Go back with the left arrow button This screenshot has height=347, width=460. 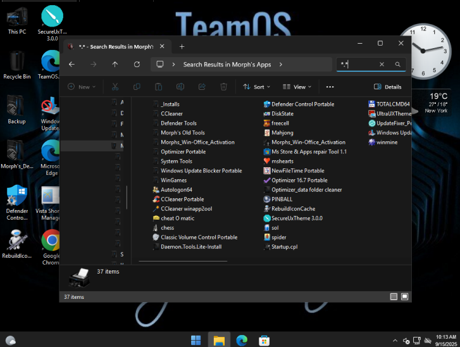[x=72, y=65]
